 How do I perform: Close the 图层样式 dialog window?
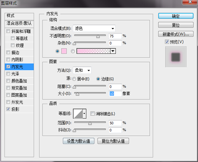click(189, 3)
